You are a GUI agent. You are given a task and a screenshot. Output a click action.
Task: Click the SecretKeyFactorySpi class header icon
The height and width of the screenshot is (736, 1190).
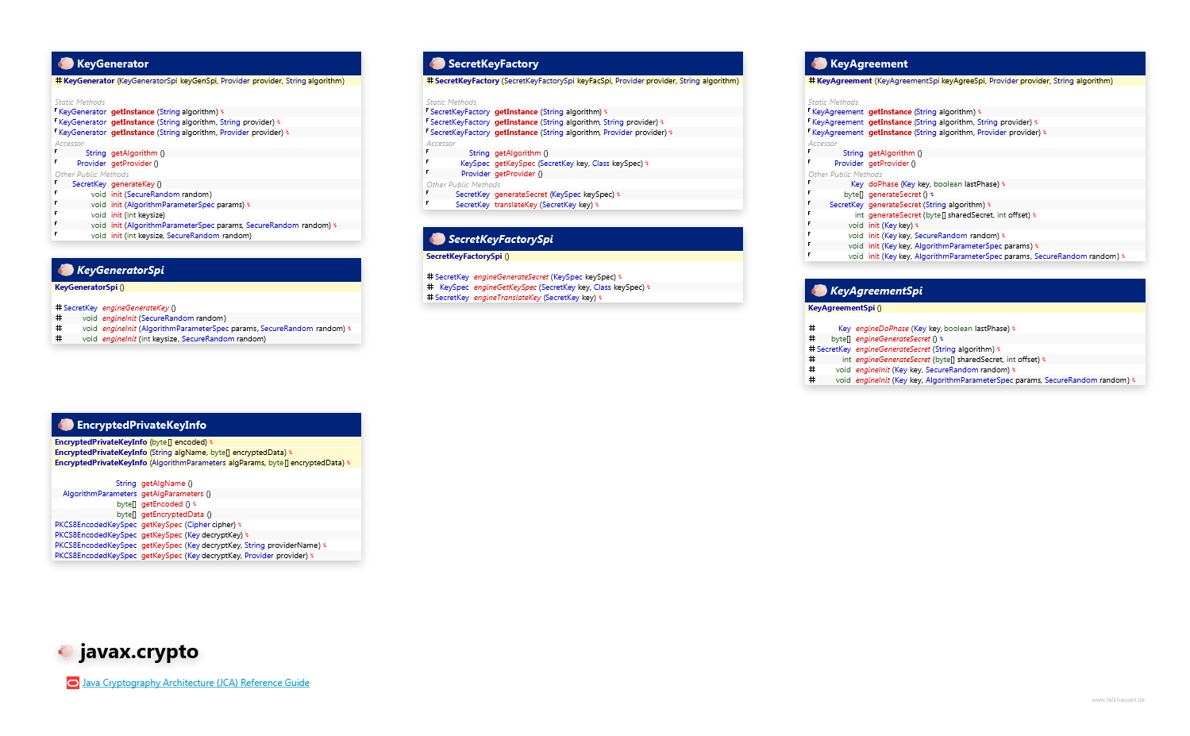tap(437, 239)
